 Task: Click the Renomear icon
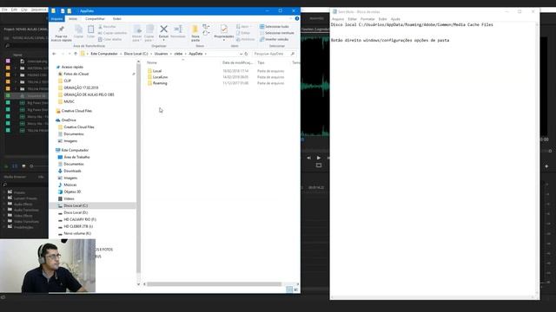pyautogui.click(x=178, y=31)
